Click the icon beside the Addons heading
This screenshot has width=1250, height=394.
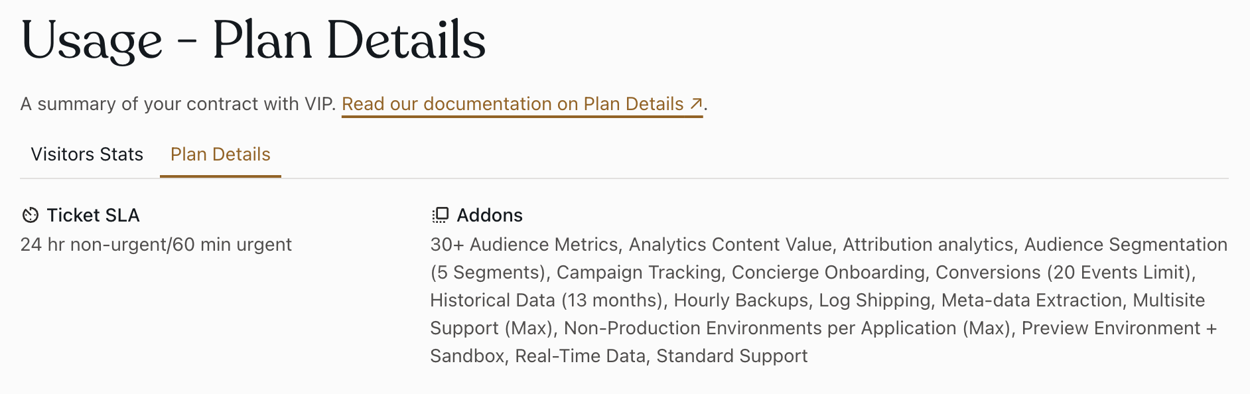point(439,214)
